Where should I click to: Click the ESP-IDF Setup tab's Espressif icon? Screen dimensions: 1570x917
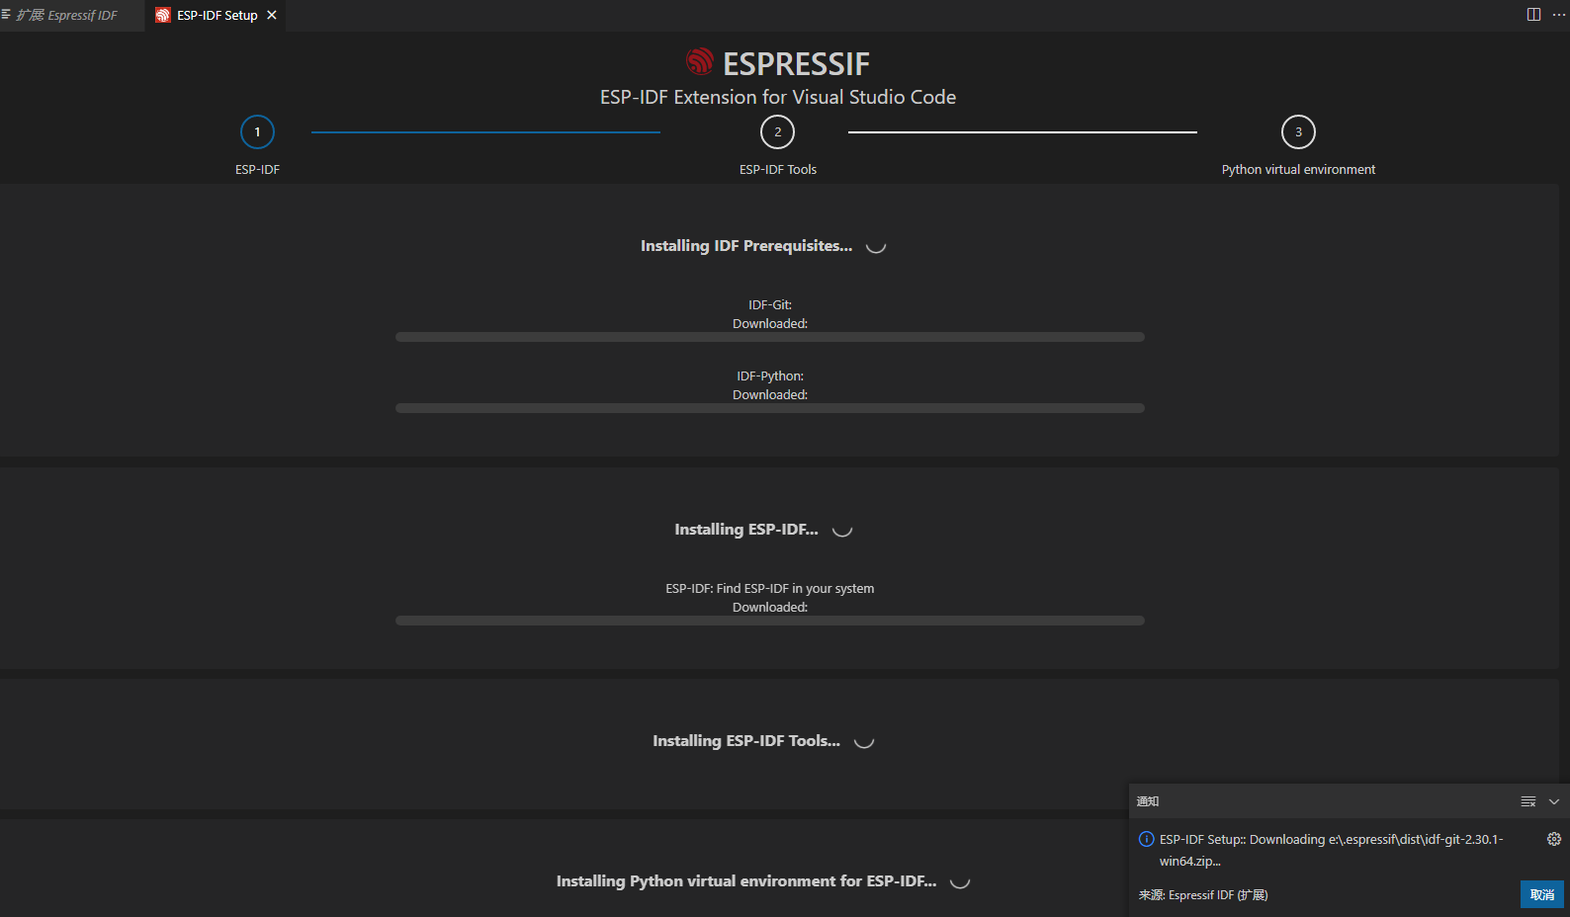tap(163, 15)
